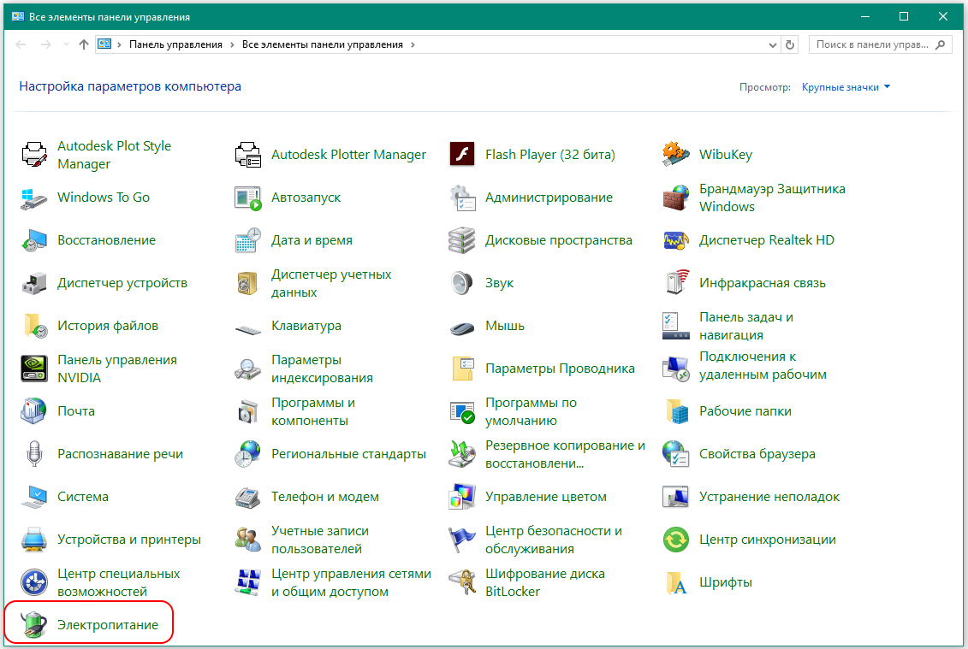Click the Панель управления breadcrumb
The height and width of the screenshot is (649, 968).
pyautogui.click(x=175, y=44)
